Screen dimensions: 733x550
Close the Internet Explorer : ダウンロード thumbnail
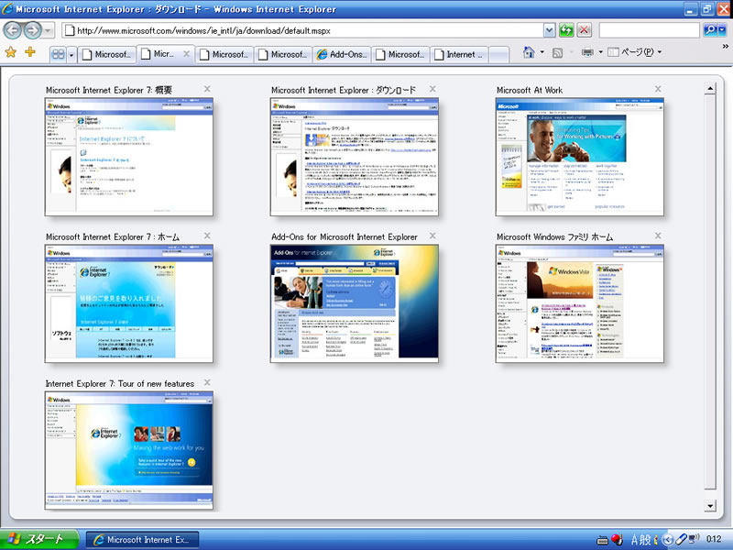tap(432, 89)
